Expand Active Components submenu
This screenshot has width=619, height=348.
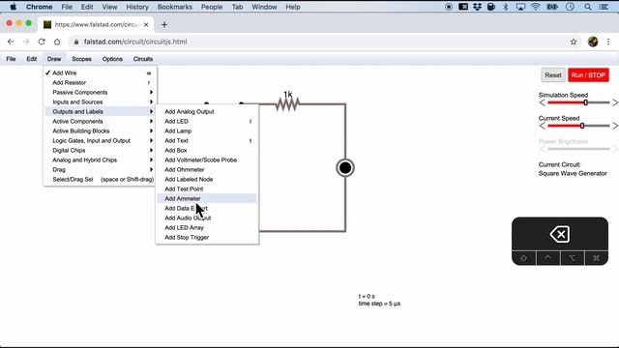pyautogui.click(x=100, y=121)
